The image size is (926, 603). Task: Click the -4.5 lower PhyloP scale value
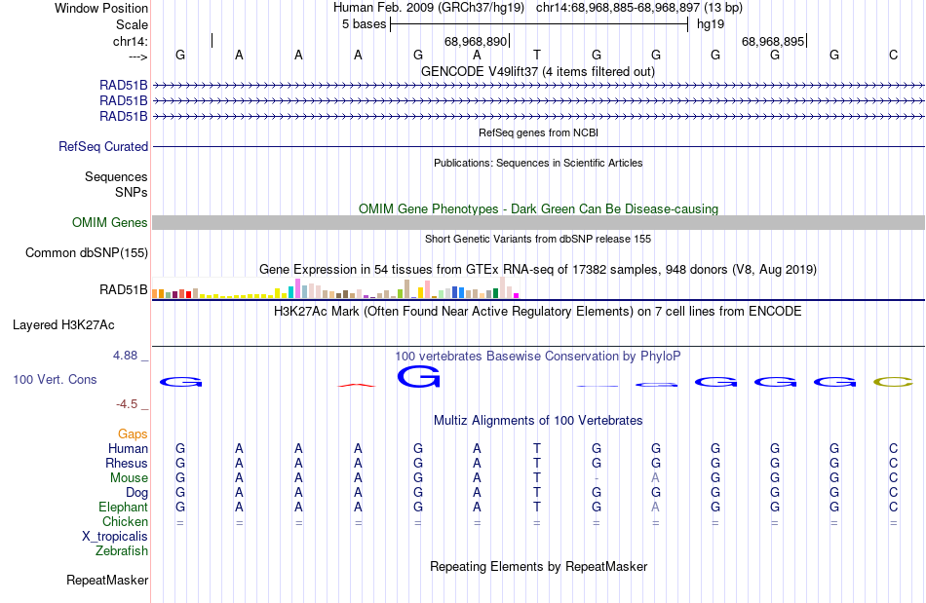(127, 403)
